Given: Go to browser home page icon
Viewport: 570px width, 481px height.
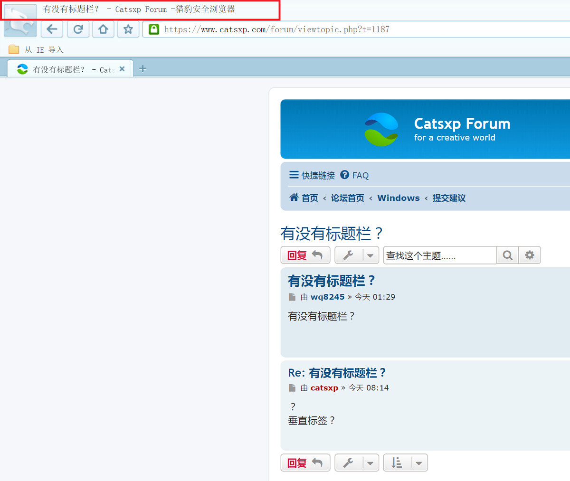Looking at the screenshot, I should [103, 29].
